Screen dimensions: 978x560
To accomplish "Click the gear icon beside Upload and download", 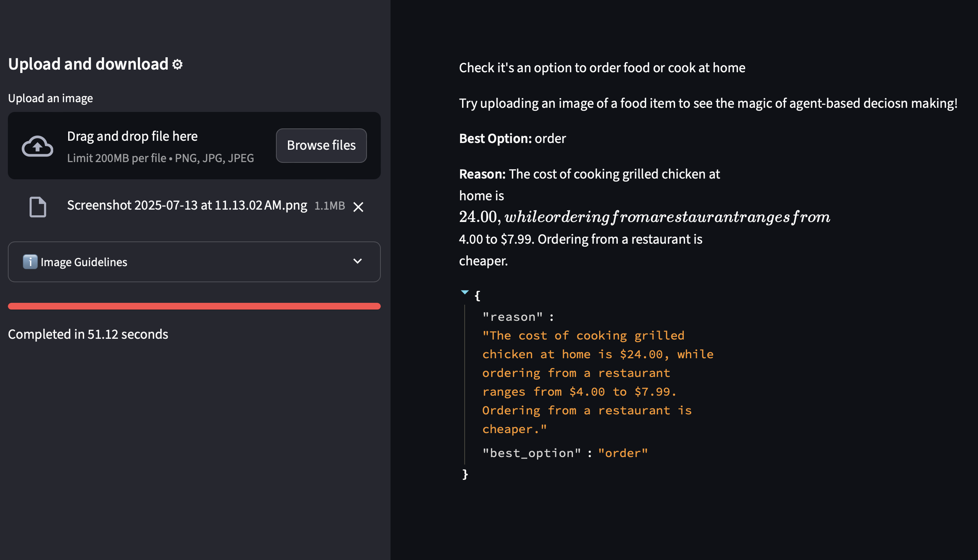I will 177,64.
